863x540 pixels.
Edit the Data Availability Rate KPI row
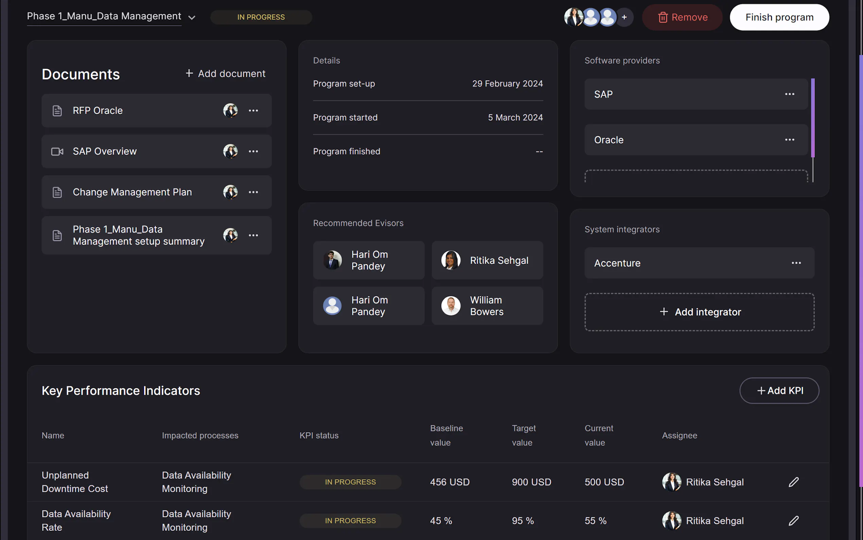(x=793, y=520)
